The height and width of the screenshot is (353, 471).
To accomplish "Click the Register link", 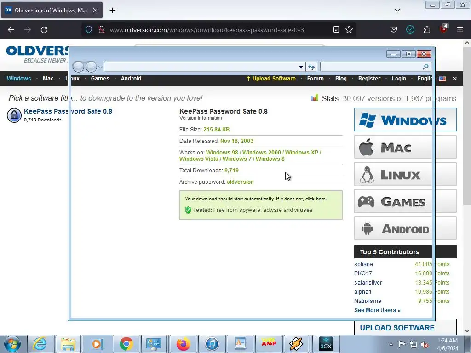I will point(369,79).
